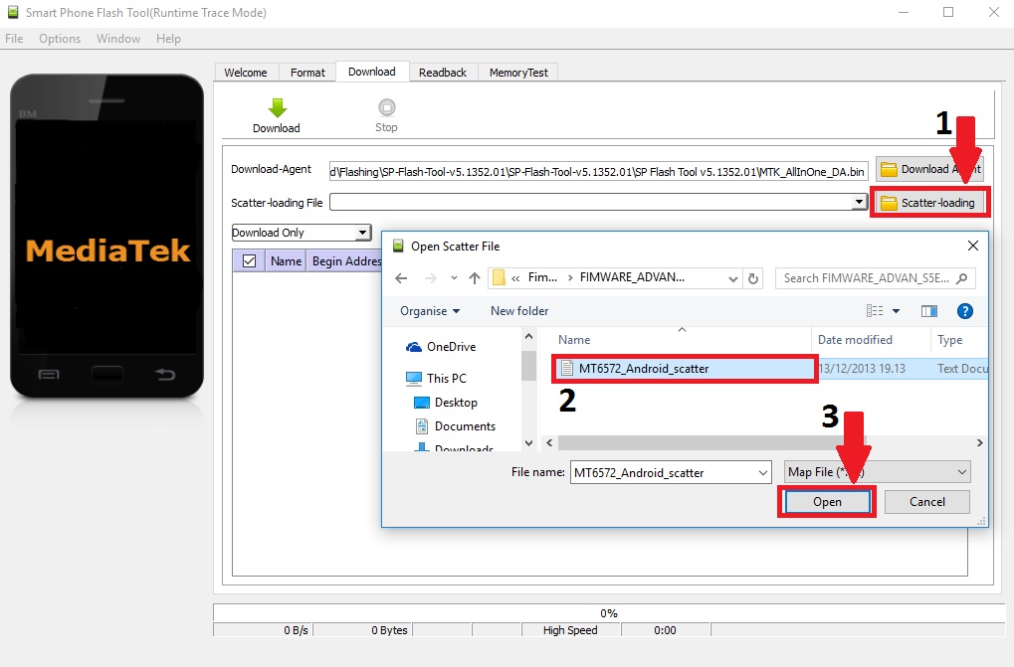Open the Download Only mode dropdown
1014x667 pixels.
[x=302, y=233]
